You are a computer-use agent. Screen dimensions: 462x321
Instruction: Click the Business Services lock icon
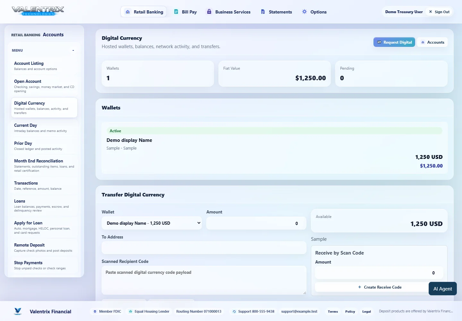[209, 12]
